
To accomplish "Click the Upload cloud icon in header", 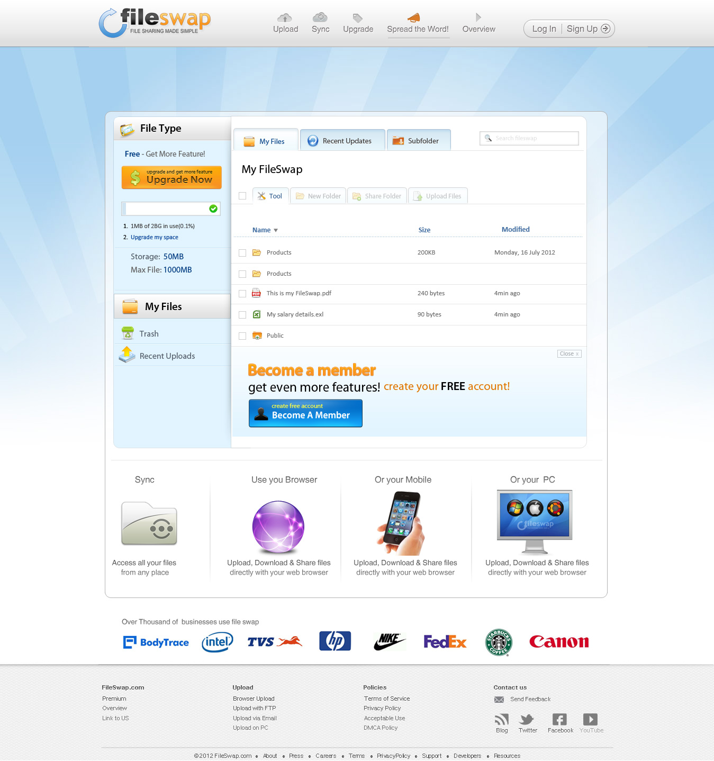I will 285,18.
